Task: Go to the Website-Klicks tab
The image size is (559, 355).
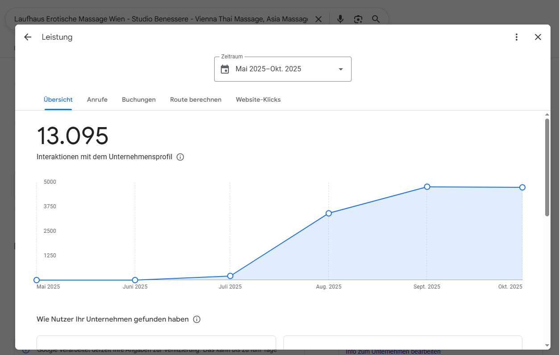Action: 258,99
